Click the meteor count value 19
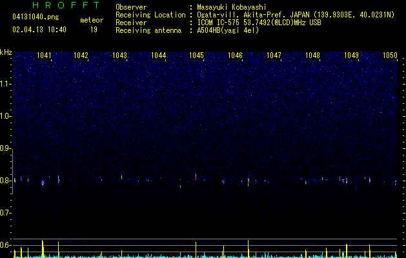Viewport: 406px width, 258px height. pyautogui.click(x=94, y=30)
